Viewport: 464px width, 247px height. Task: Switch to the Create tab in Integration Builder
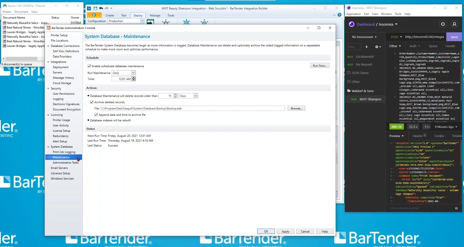click(x=110, y=15)
